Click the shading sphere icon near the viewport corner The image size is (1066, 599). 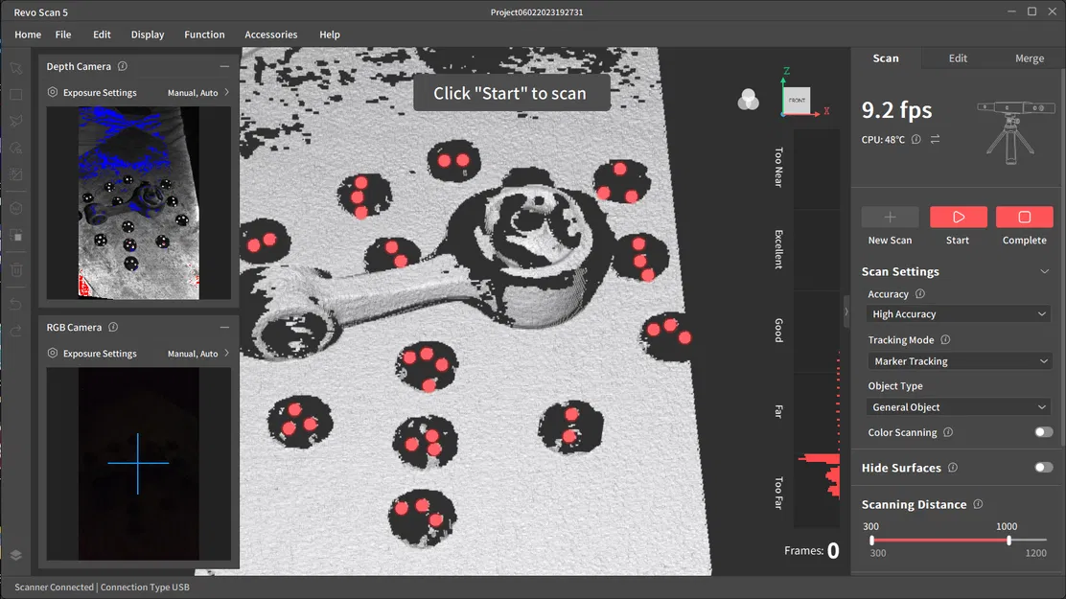click(x=748, y=100)
